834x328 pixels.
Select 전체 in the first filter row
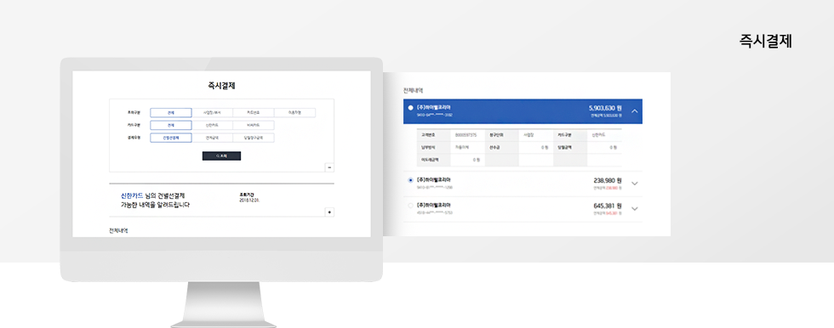click(170, 112)
